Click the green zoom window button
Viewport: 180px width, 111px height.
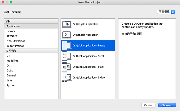tap(11, 2)
